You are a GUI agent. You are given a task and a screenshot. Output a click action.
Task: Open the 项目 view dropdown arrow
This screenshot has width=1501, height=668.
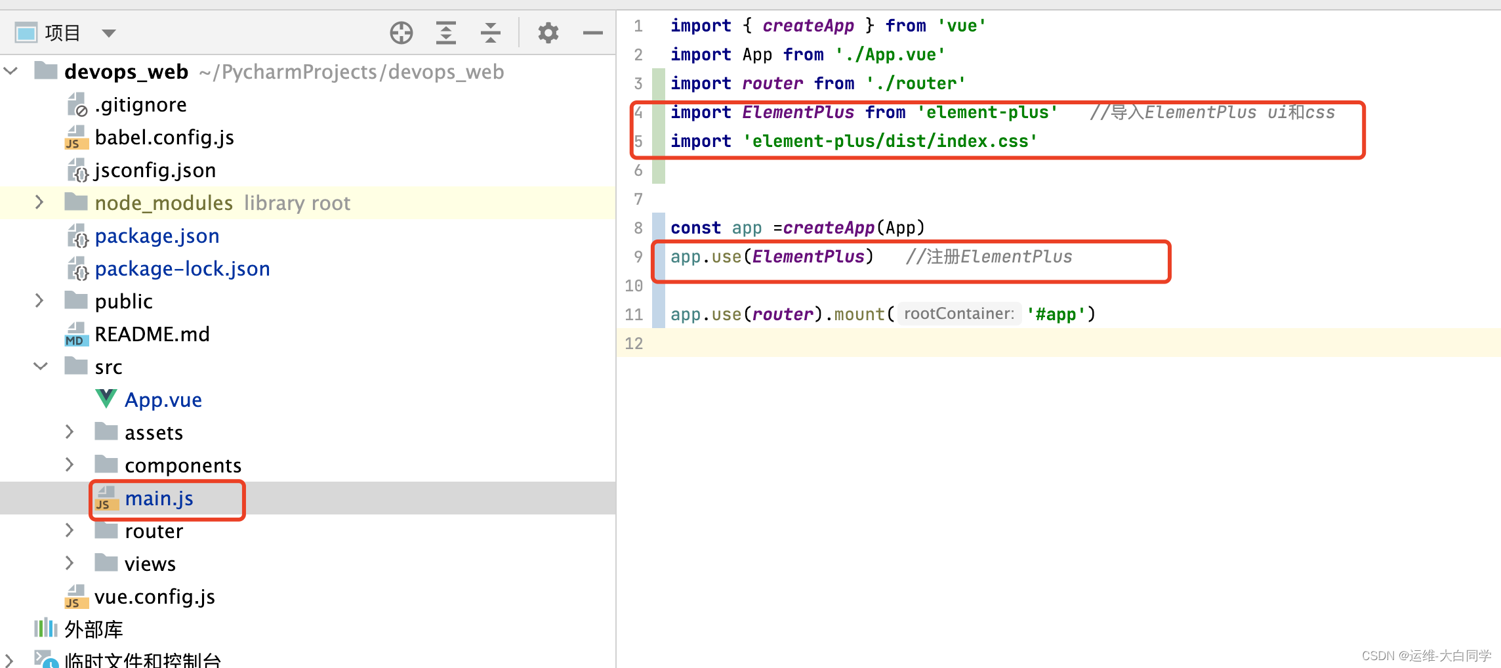tap(109, 33)
